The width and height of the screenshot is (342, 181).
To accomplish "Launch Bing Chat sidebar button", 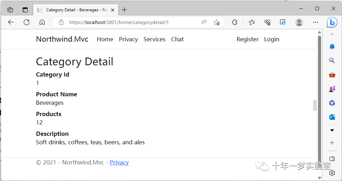I will coord(332,23).
